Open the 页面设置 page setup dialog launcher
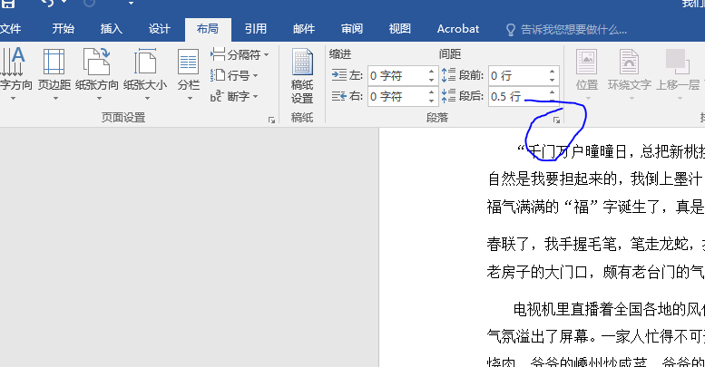Screen dimensions: 705x367 pyautogui.click(x=270, y=120)
